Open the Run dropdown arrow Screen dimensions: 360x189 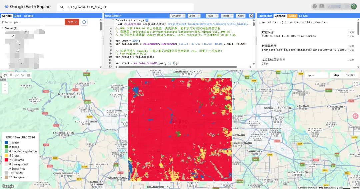pos(217,16)
